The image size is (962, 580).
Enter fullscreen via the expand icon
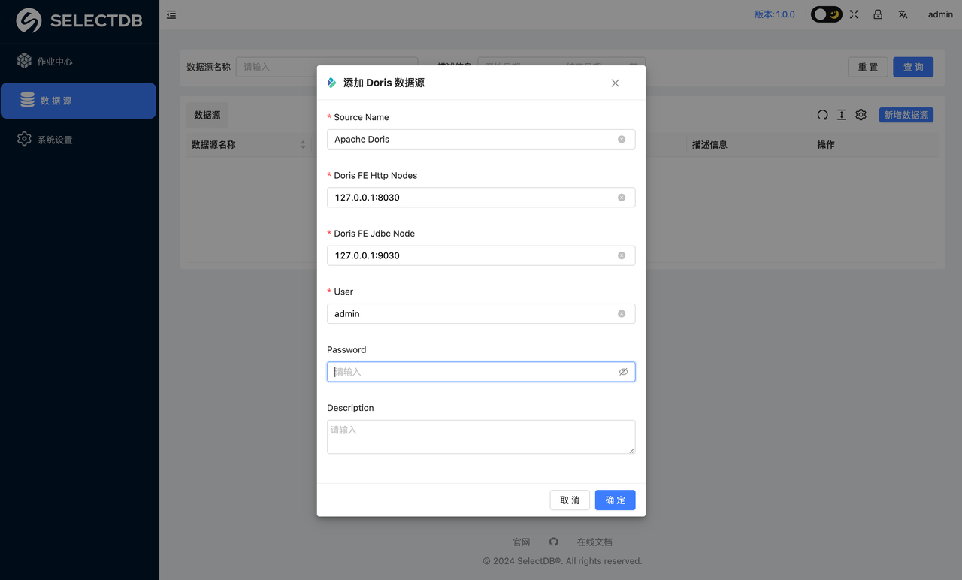pyautogui.click(x=854, y=14)
